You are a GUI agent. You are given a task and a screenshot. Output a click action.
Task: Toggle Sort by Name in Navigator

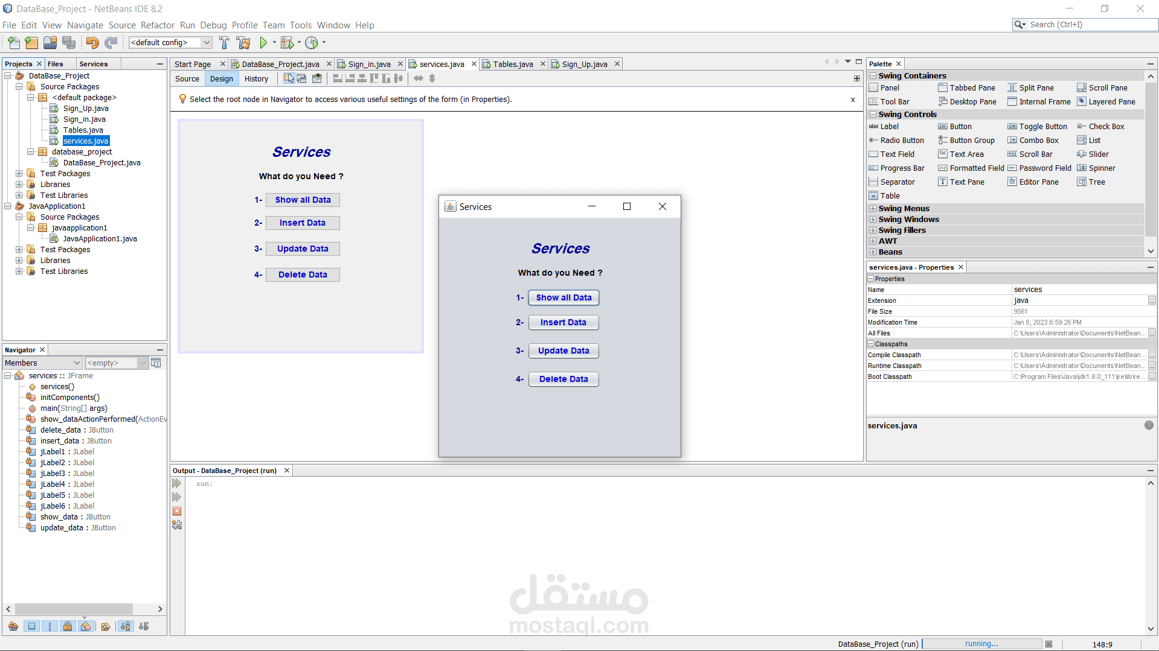(x=125, y=626)
